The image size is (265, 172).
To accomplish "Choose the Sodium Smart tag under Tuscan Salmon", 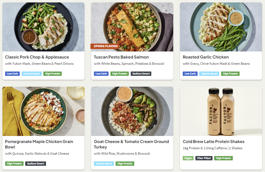I will (141, 74).
